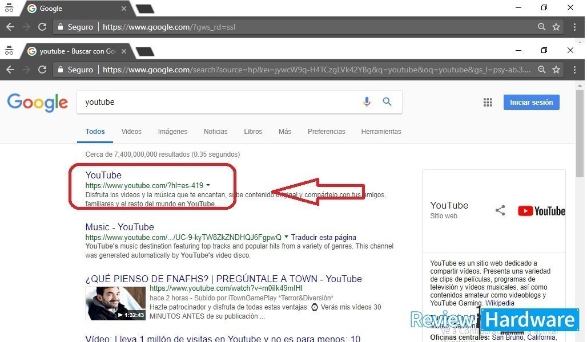Open Chrome's three-dot menu in the back Google window
587x342 pixels.
pyautogui.click(x=574, y=27)
